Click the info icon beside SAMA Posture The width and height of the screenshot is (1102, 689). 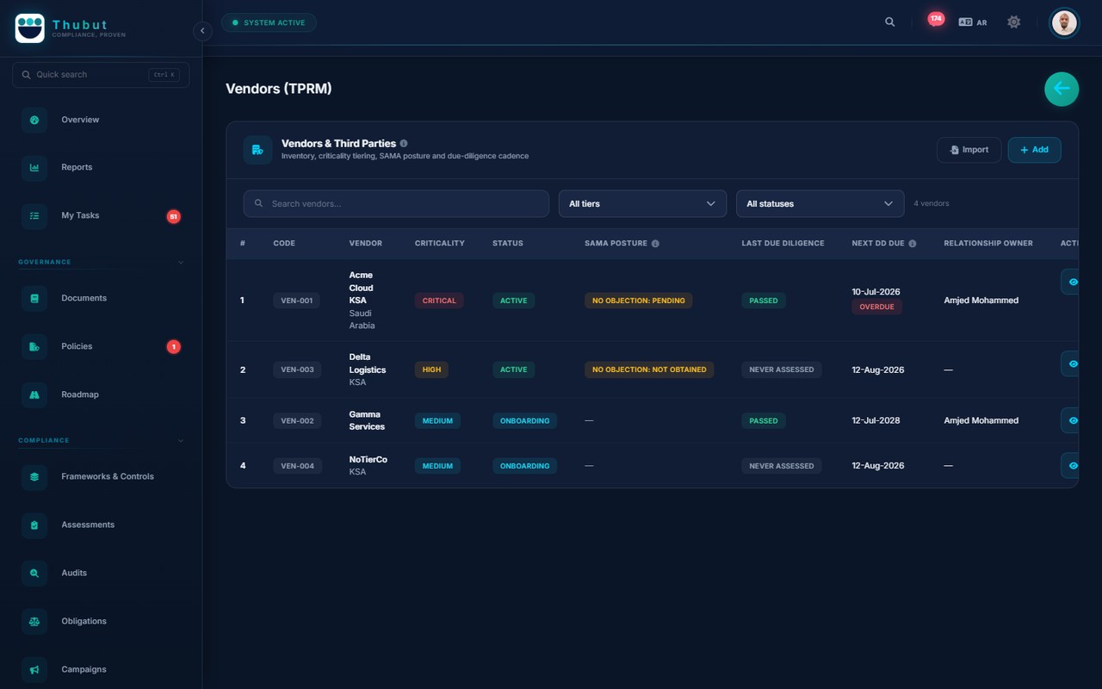point(655,244)
